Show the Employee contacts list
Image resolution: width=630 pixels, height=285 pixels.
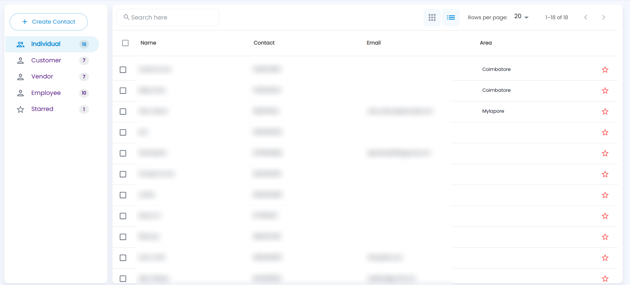pyautogui.click(x=52, y=93)
